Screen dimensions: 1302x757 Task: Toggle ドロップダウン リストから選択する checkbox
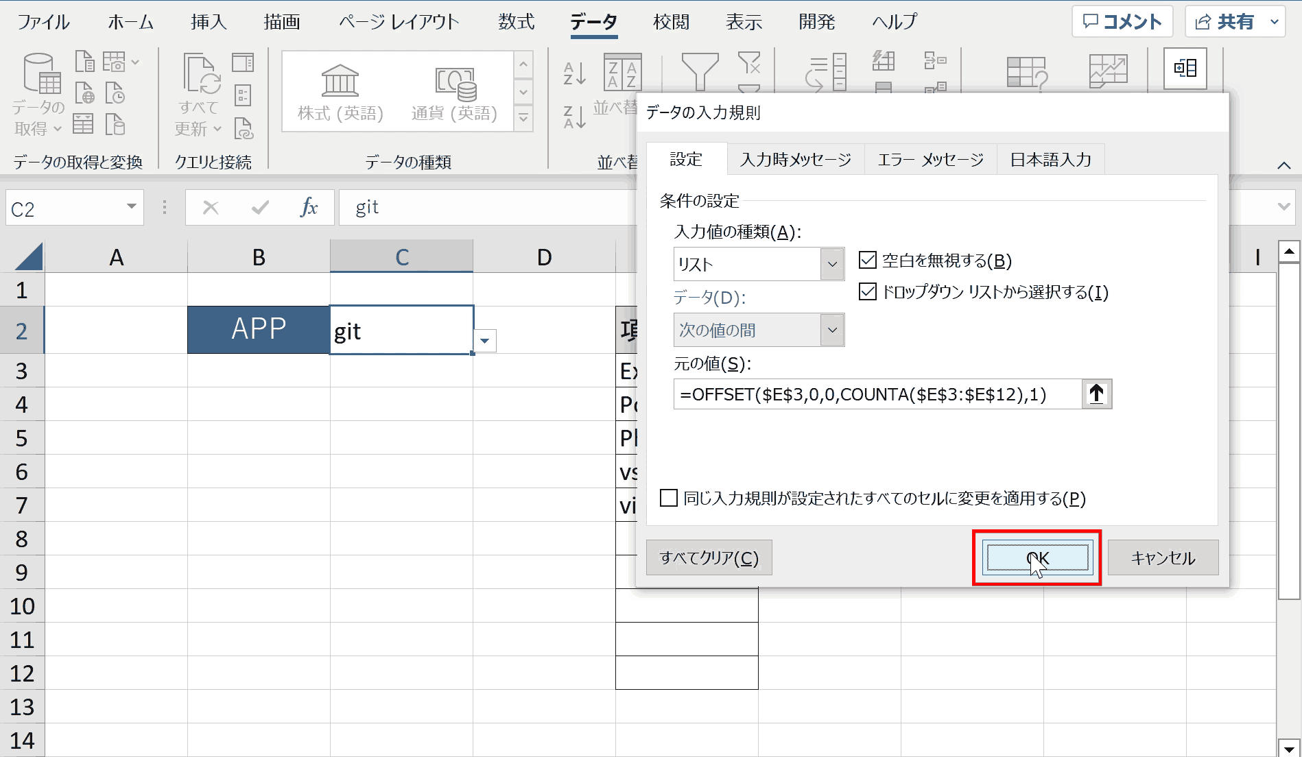pos(868,292)
